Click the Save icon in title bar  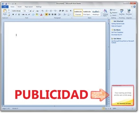click(x=6, y=4)
